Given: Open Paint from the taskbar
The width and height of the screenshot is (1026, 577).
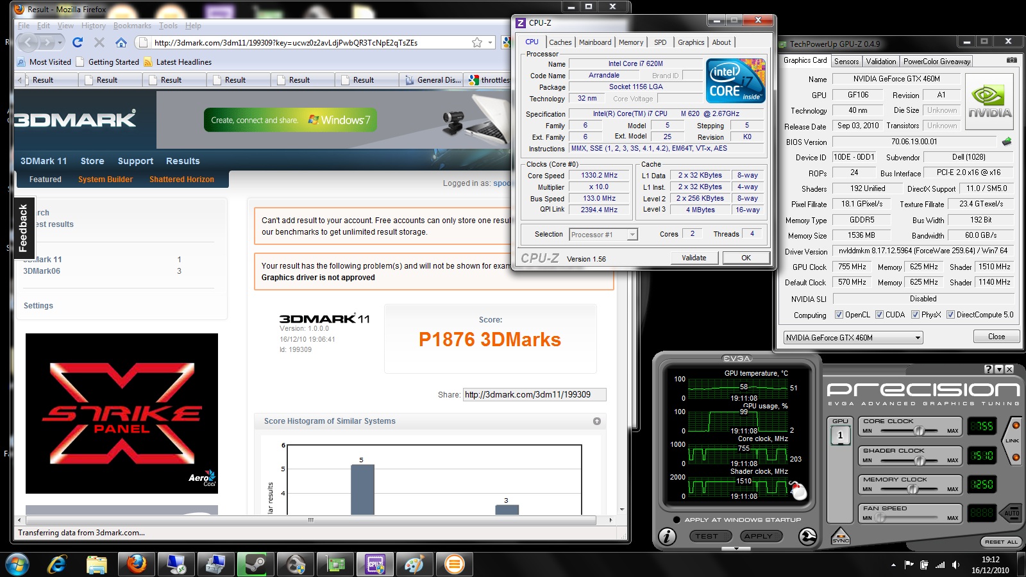Looking at the screenshot, I should (x=414, y=565).
